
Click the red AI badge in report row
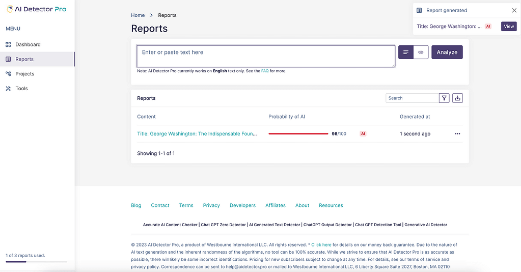point(363,134)
